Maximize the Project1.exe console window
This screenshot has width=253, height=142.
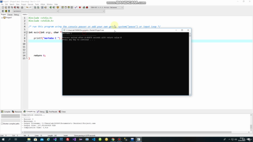tap(182, 30)
